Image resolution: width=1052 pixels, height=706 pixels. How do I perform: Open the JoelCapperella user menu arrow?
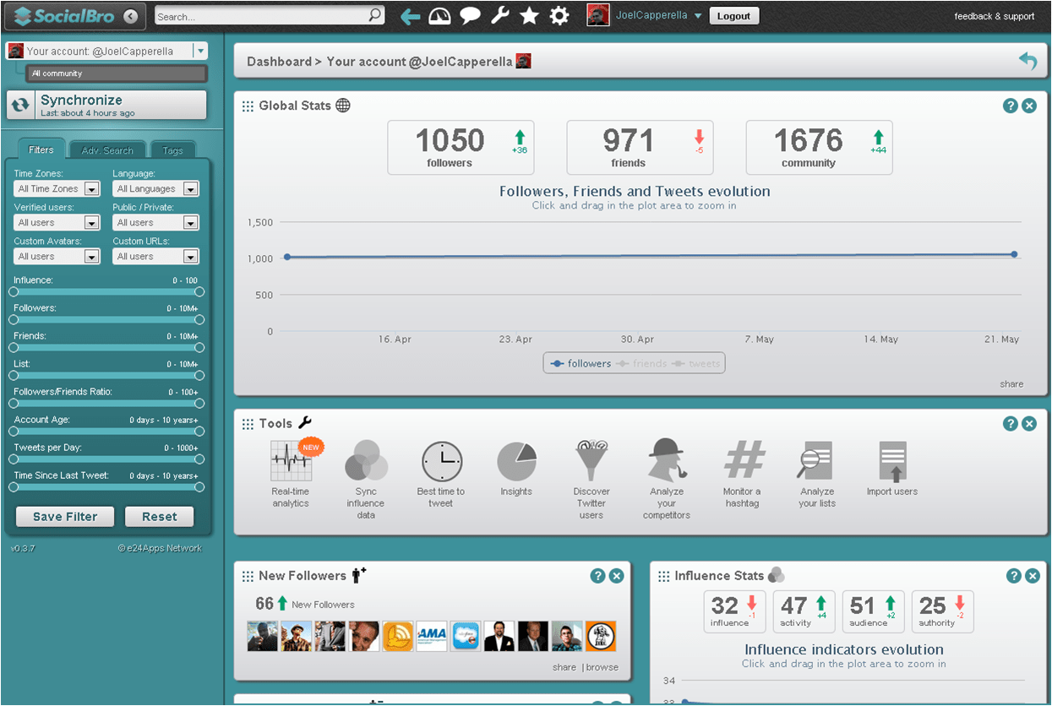(697, 16)
